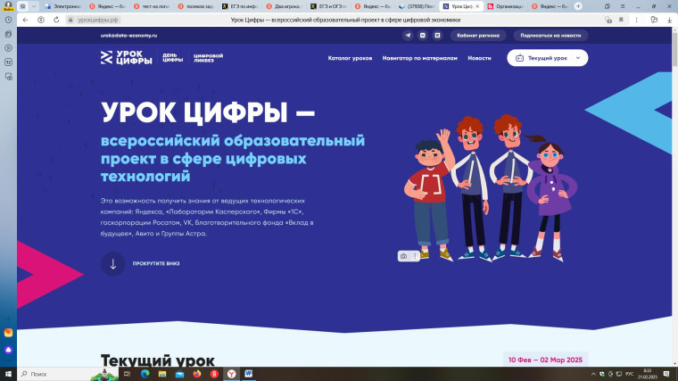Image resolution: width=678 pixels, height=381 pixels.
Task: Click the Кабинет региона button
Action: click(x=478, y=36)
